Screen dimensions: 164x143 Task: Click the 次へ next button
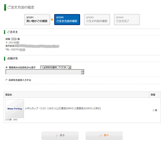[104, 135]
